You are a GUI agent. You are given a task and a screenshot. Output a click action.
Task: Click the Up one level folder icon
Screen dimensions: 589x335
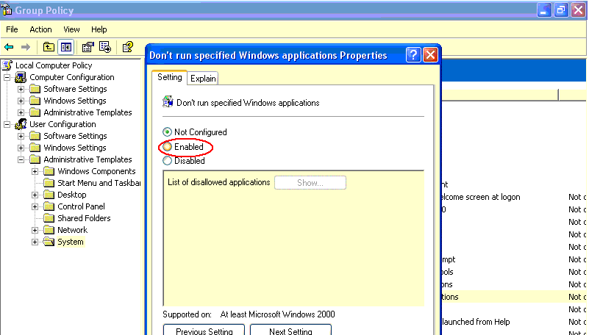[x=49, y=47]
